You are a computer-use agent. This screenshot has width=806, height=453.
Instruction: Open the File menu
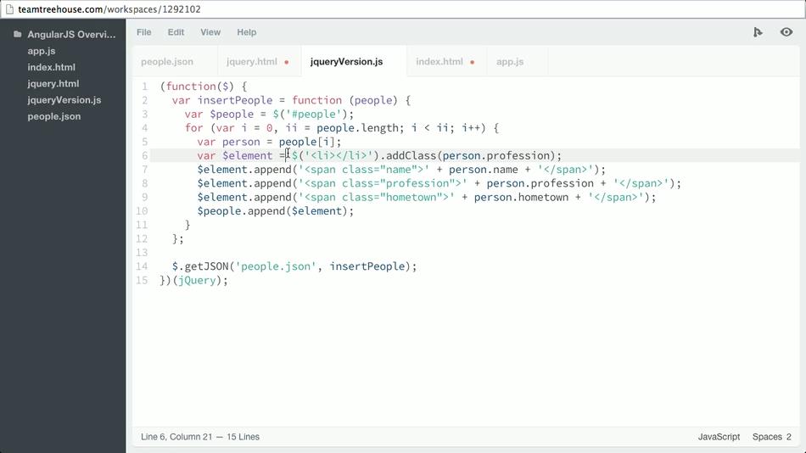[x=144, y=32]
